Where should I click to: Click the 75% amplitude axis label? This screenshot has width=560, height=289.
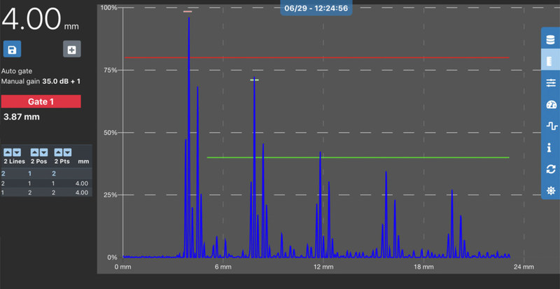pyautogui.click(x=111, y=70)
